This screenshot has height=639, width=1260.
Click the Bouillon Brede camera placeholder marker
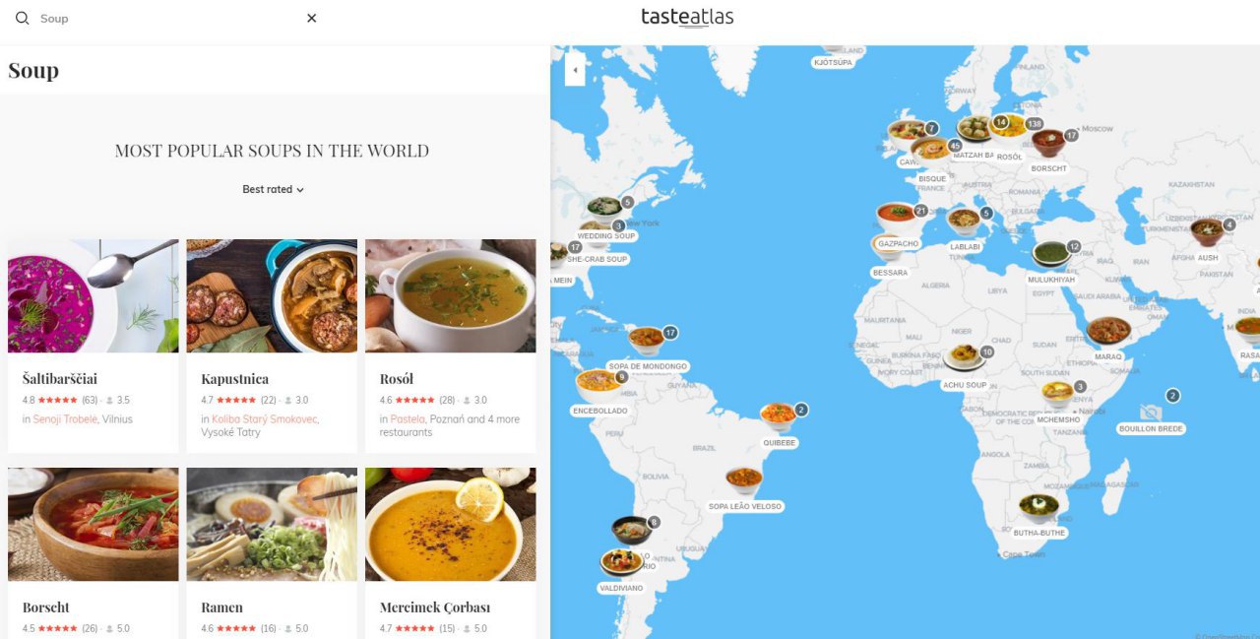1151,411
